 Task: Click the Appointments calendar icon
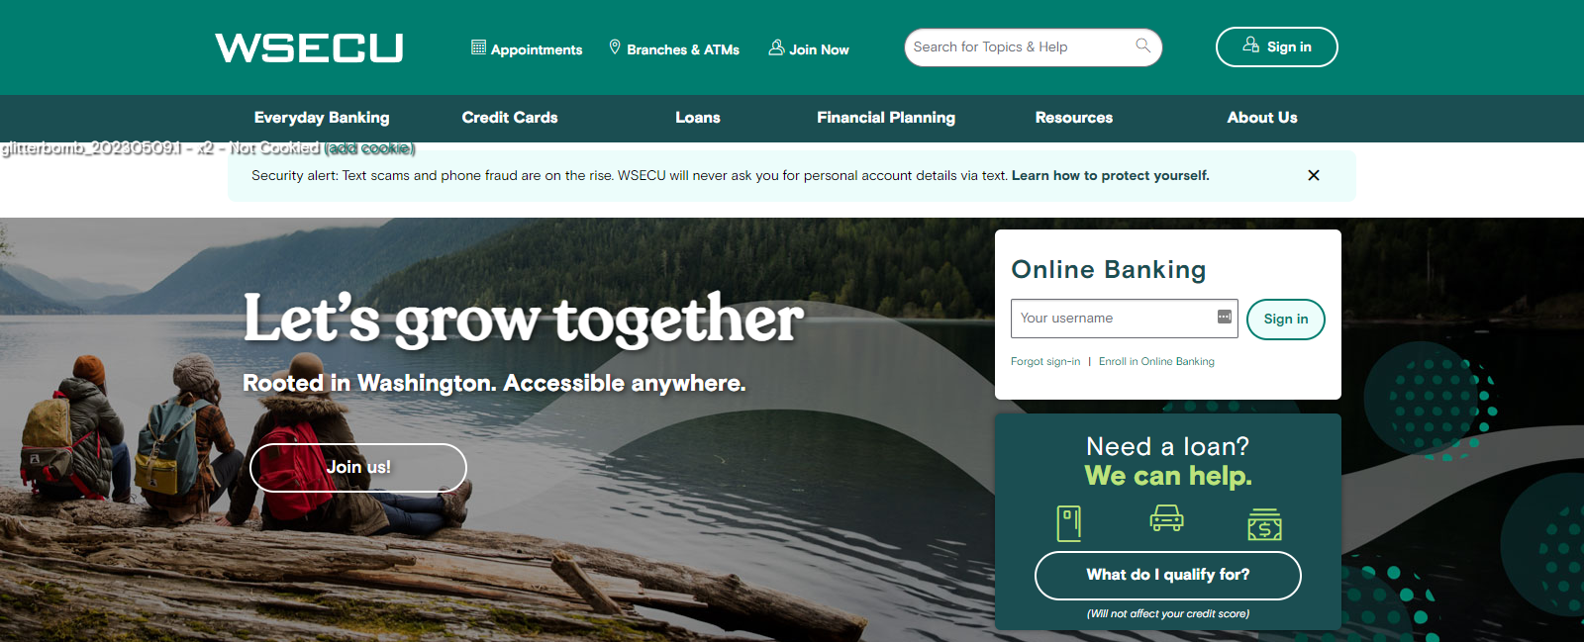[478, 47]
